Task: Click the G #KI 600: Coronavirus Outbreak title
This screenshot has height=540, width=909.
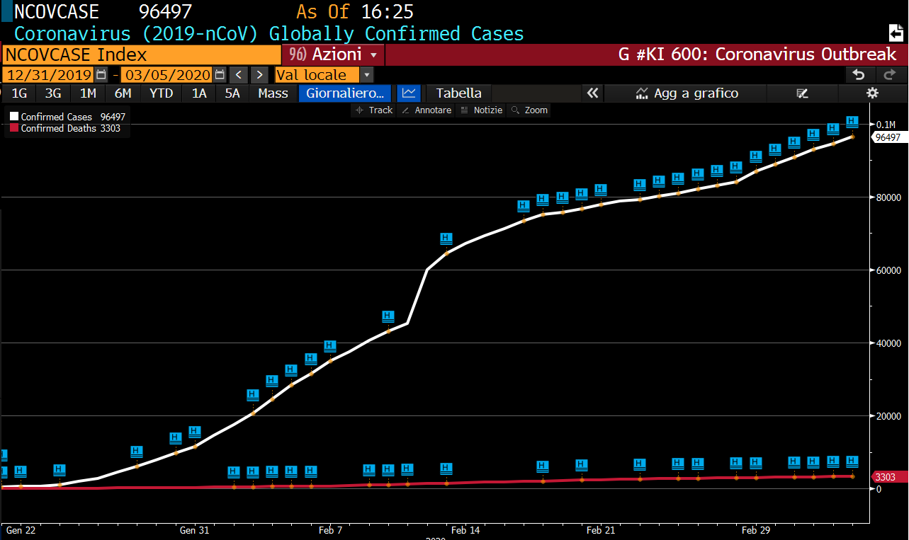Action: pyautogui.click(x=757, y=54)
